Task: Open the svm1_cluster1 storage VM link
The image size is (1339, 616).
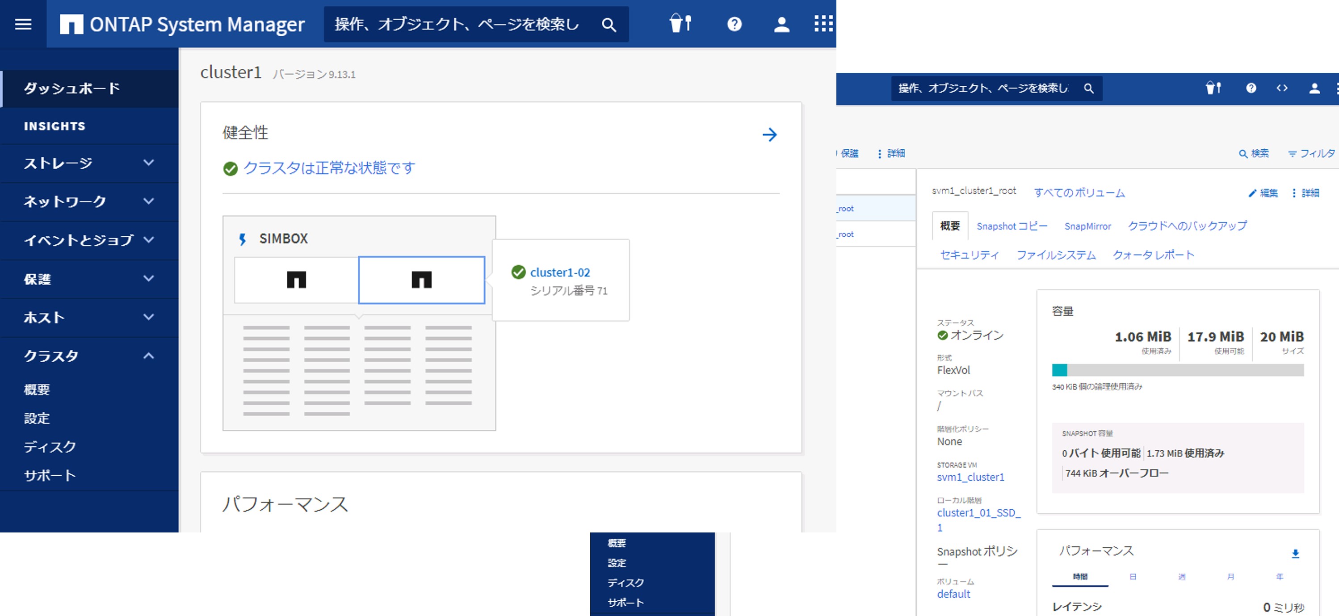Action: 970,477
